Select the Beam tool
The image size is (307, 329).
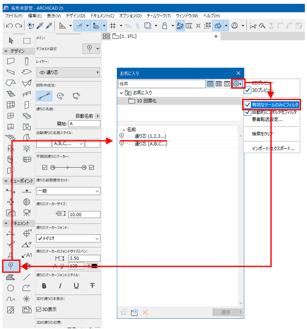11,72
